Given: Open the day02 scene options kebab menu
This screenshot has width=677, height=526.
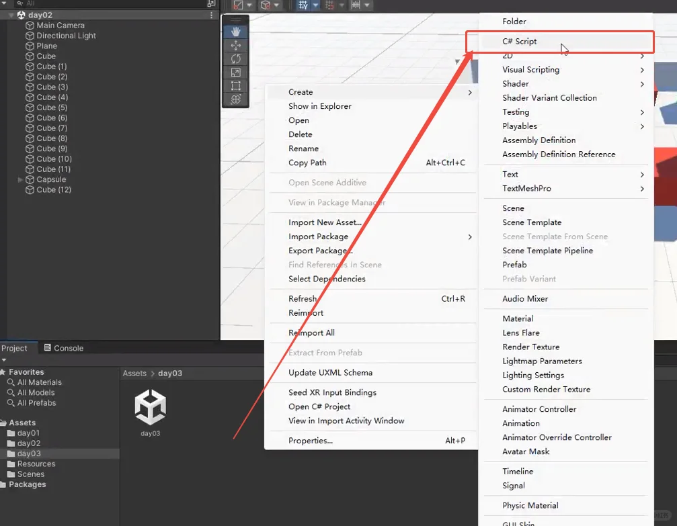Looking at the screenshot, I should pos(211,15).
